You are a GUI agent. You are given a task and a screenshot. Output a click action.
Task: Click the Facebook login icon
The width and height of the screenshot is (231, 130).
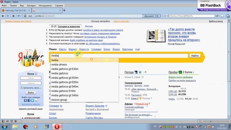click(x=29, y=100)
